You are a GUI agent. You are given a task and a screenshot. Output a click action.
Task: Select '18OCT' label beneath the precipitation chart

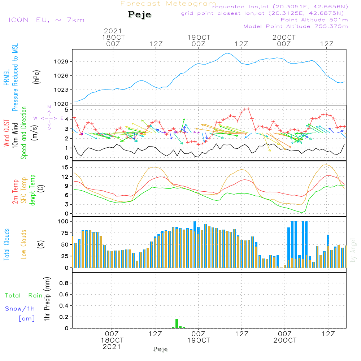click(112, 340)
